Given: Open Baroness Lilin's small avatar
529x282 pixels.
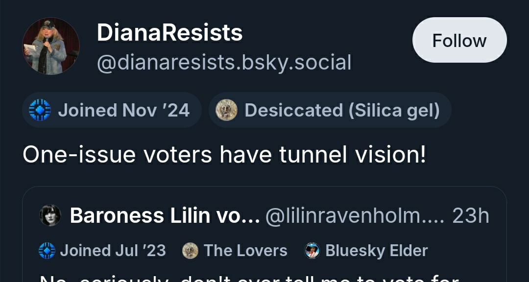Looking at the screenshot, I should (x=50, y=215).
